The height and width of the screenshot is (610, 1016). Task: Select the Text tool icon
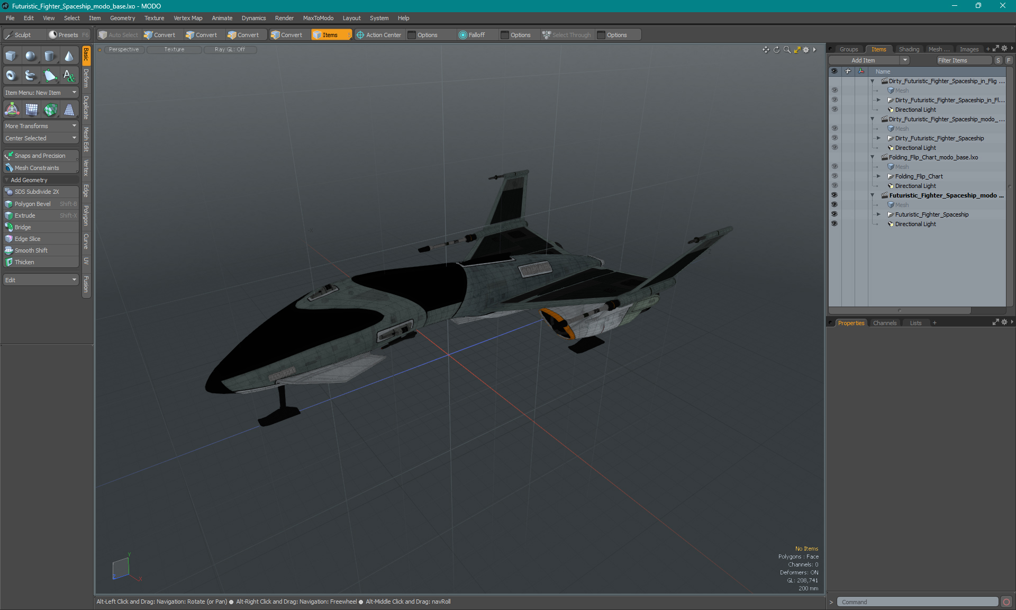pos(69,76)
